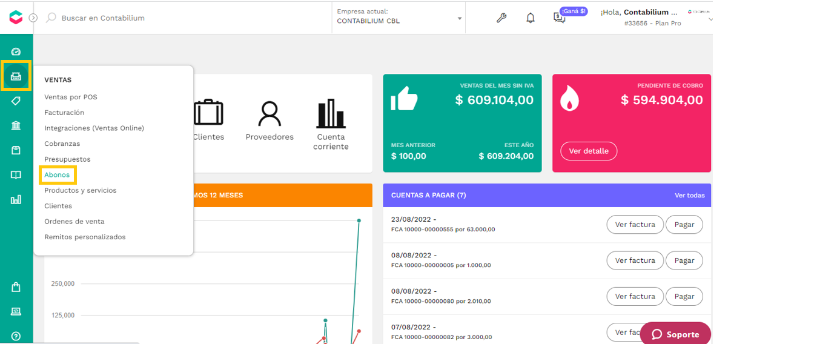Select Integraciones (Ventas Online) menu item
Screen dimensions: 817x344
94,128
